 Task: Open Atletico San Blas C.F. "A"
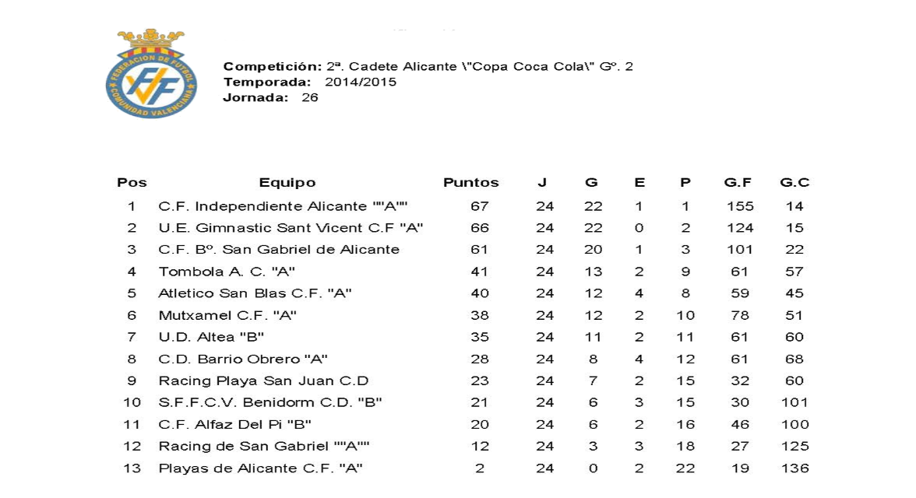tap(255, 293)
